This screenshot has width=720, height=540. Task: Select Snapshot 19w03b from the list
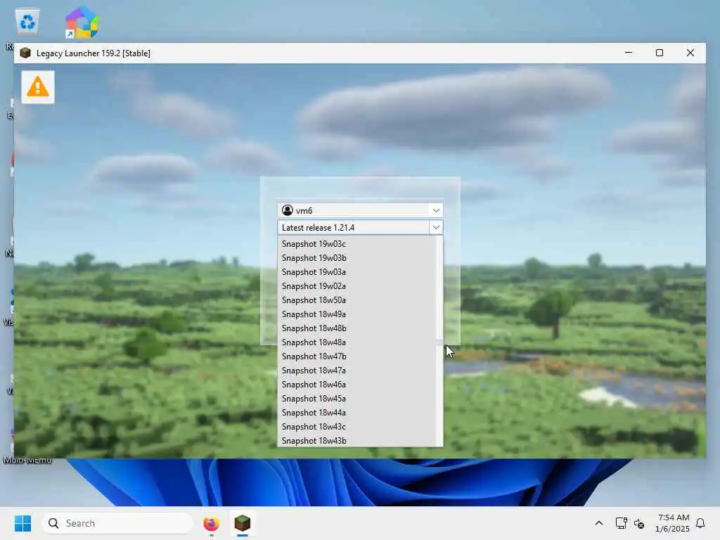[356, 258]
